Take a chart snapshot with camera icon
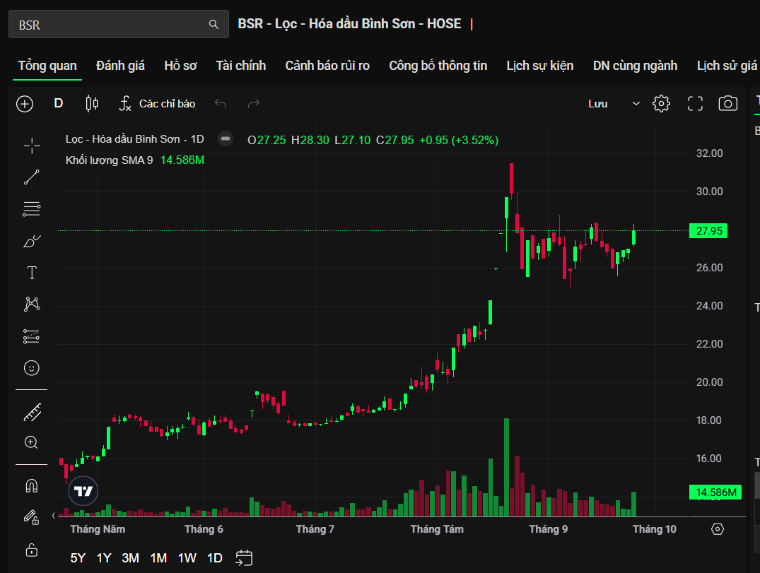Screen dimensions: 760x573 (727, 103)
